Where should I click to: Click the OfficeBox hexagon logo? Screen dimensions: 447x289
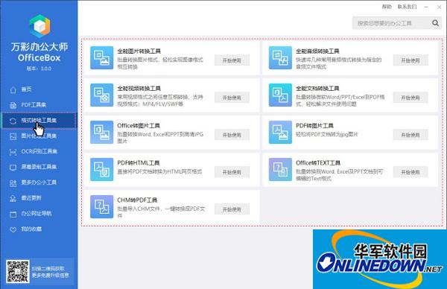point(40,26)
